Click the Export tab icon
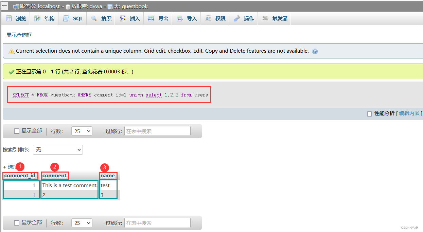 pos(151,19)
